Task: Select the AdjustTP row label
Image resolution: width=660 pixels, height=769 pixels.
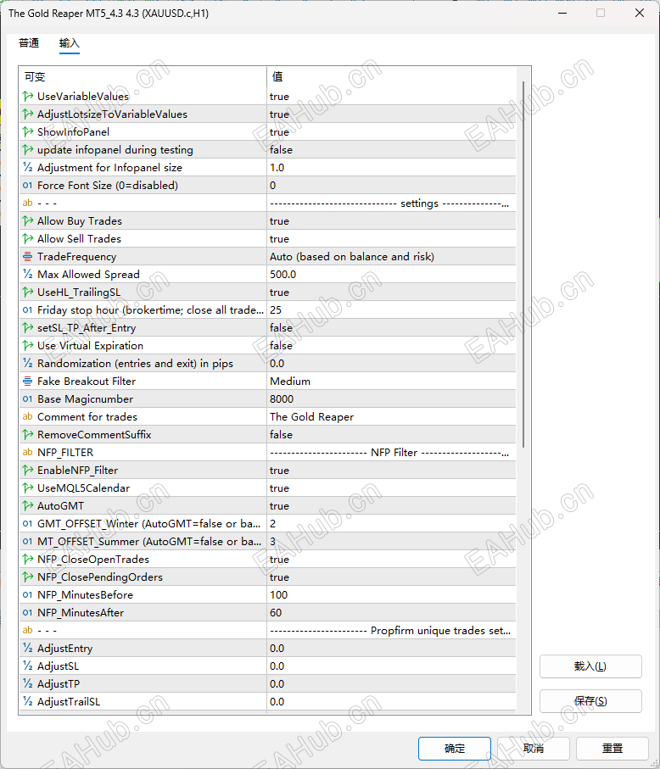Action: (59, 684)
